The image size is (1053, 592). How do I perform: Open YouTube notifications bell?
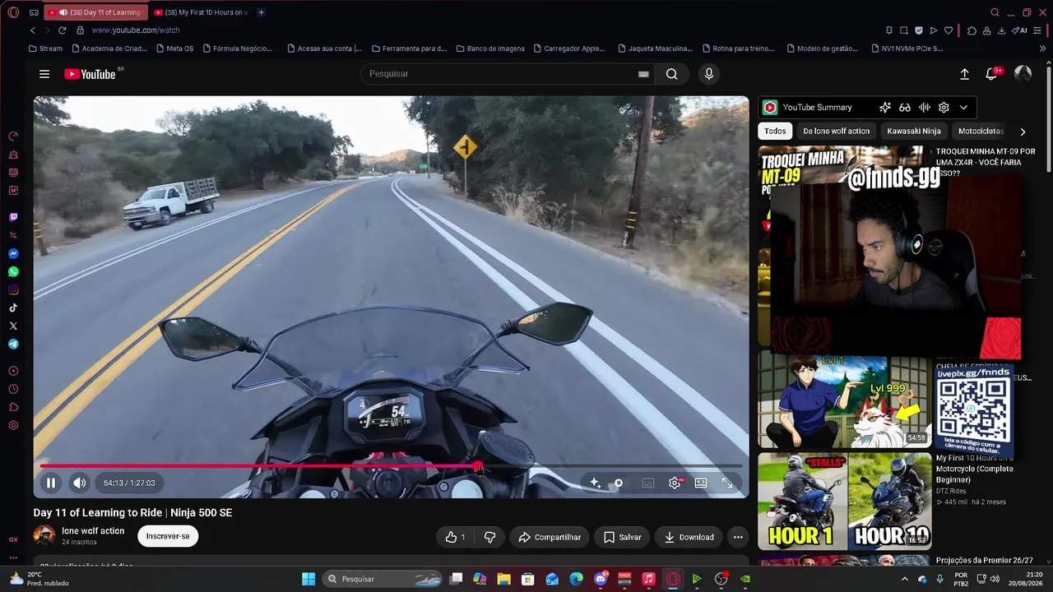(992, 74)
